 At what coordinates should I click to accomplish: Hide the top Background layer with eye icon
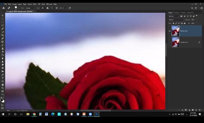pos(169,31)
